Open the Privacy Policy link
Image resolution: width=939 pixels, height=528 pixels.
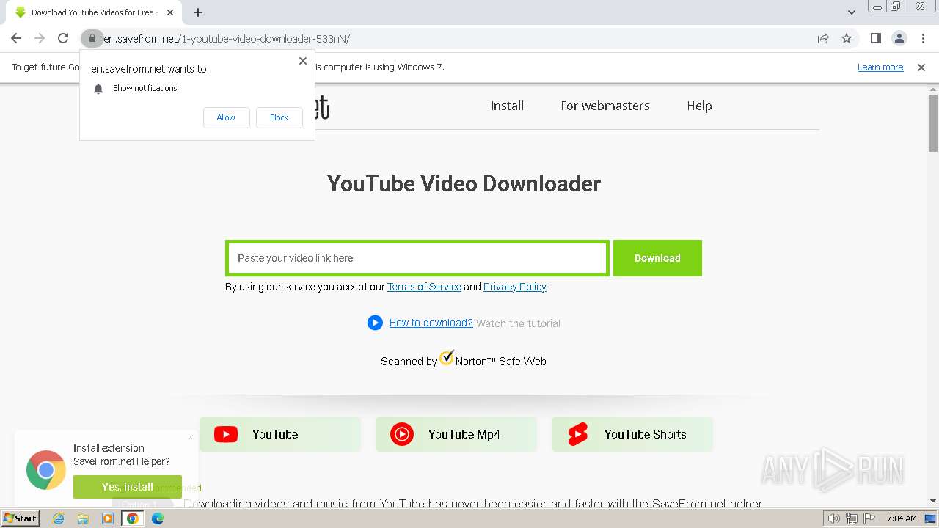click(515, 287)
